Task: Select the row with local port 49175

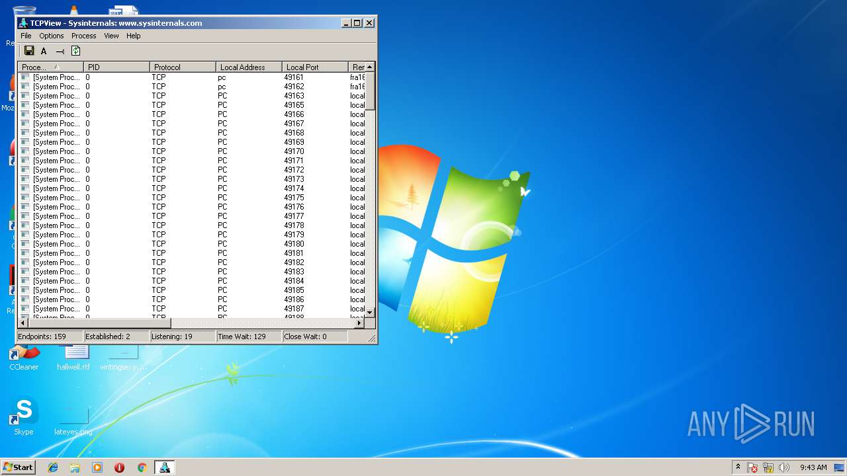Action: click(191, 198)
